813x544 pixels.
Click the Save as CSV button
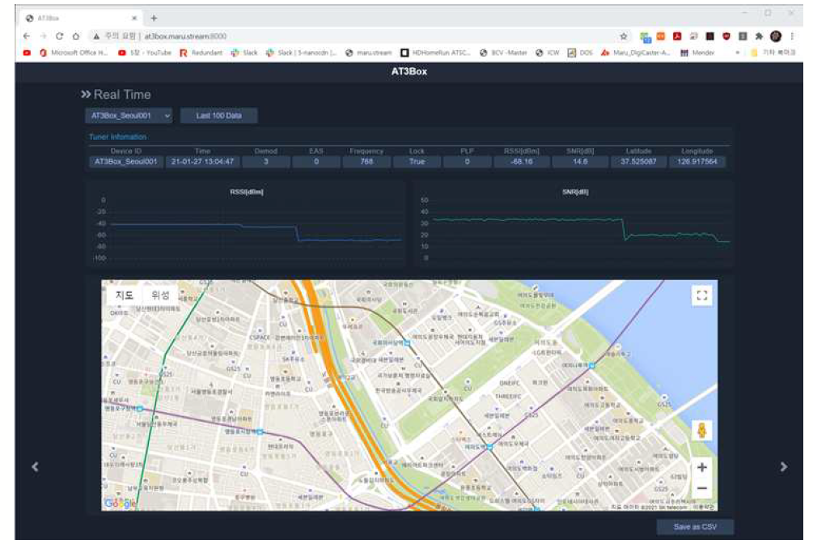695,527
